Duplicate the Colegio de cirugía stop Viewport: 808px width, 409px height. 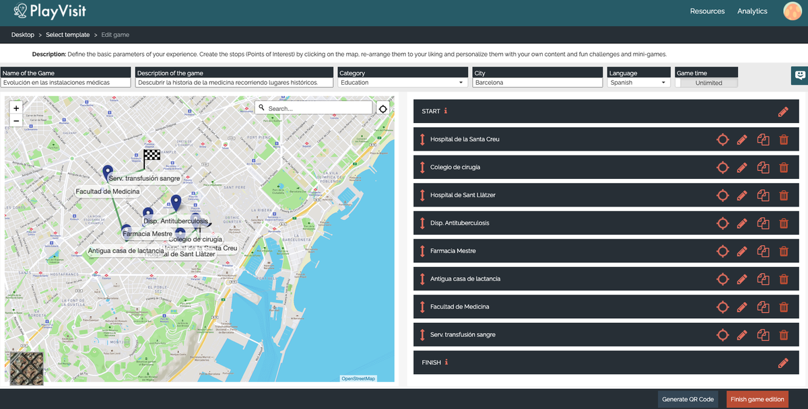(x=763, y=168)
